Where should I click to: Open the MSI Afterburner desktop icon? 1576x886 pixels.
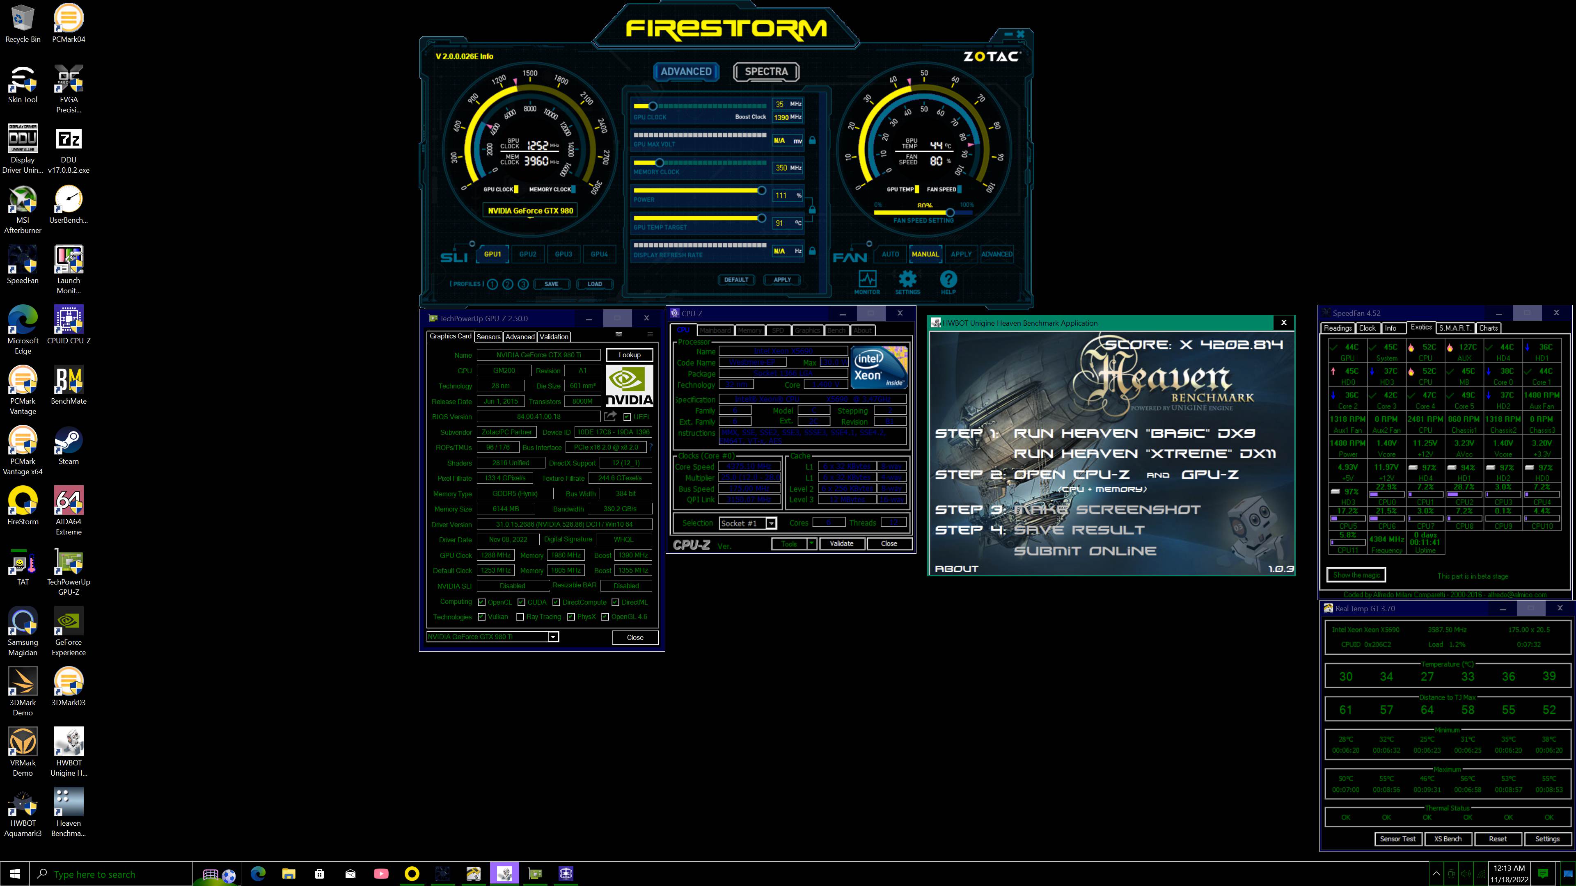tap(23, 210)
